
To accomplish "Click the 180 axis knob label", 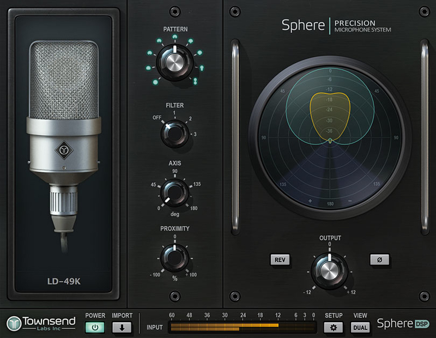I will tap(193, 208).
